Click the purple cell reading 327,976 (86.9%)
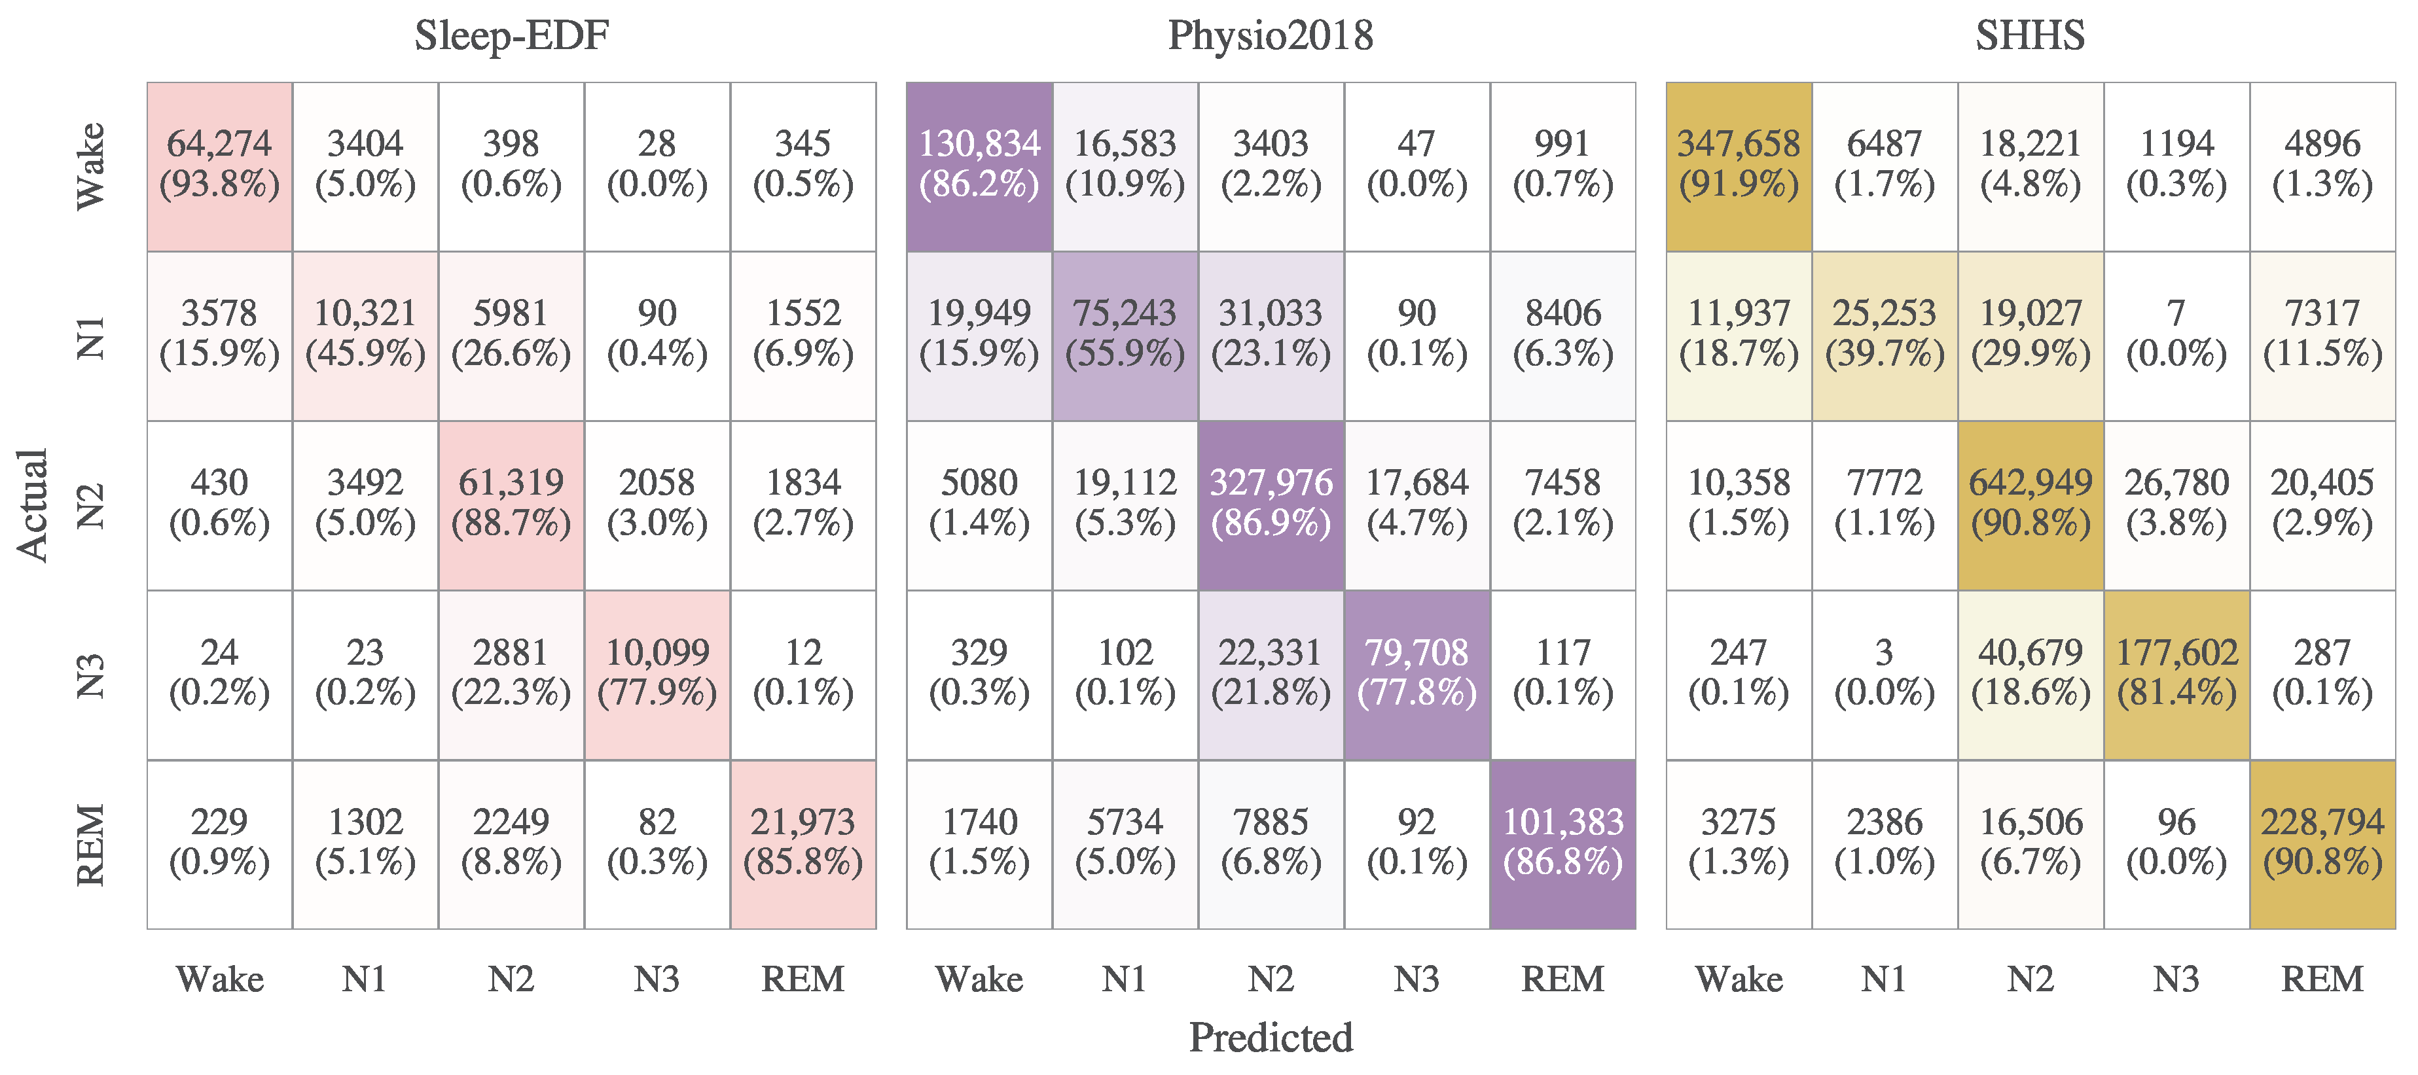This screenshot has height=1075, width=2418. coord(1271,506)
